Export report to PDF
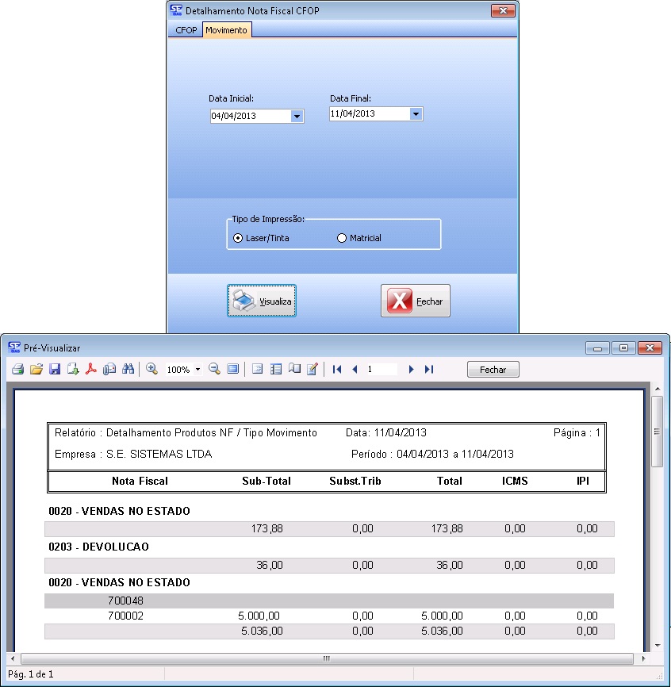Viewport: 671px width, 687px height. [x=91, y=370]
